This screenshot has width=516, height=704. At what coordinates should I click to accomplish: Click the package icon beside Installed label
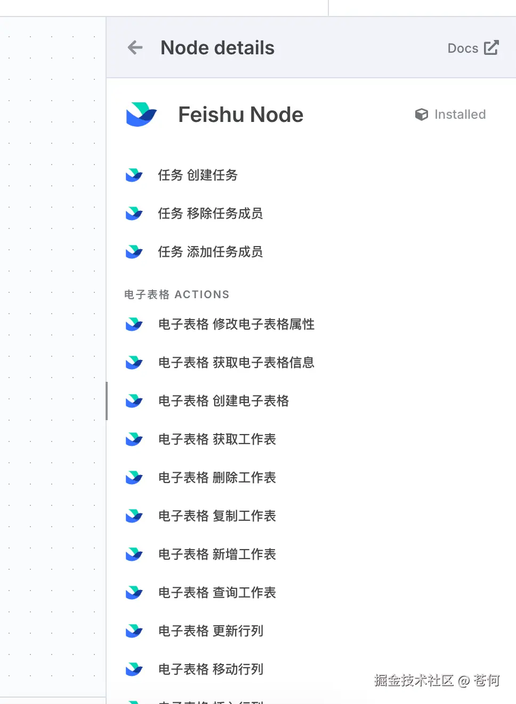click(421, 114)
